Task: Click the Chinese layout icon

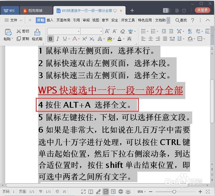Action: (x=179, y=31)
